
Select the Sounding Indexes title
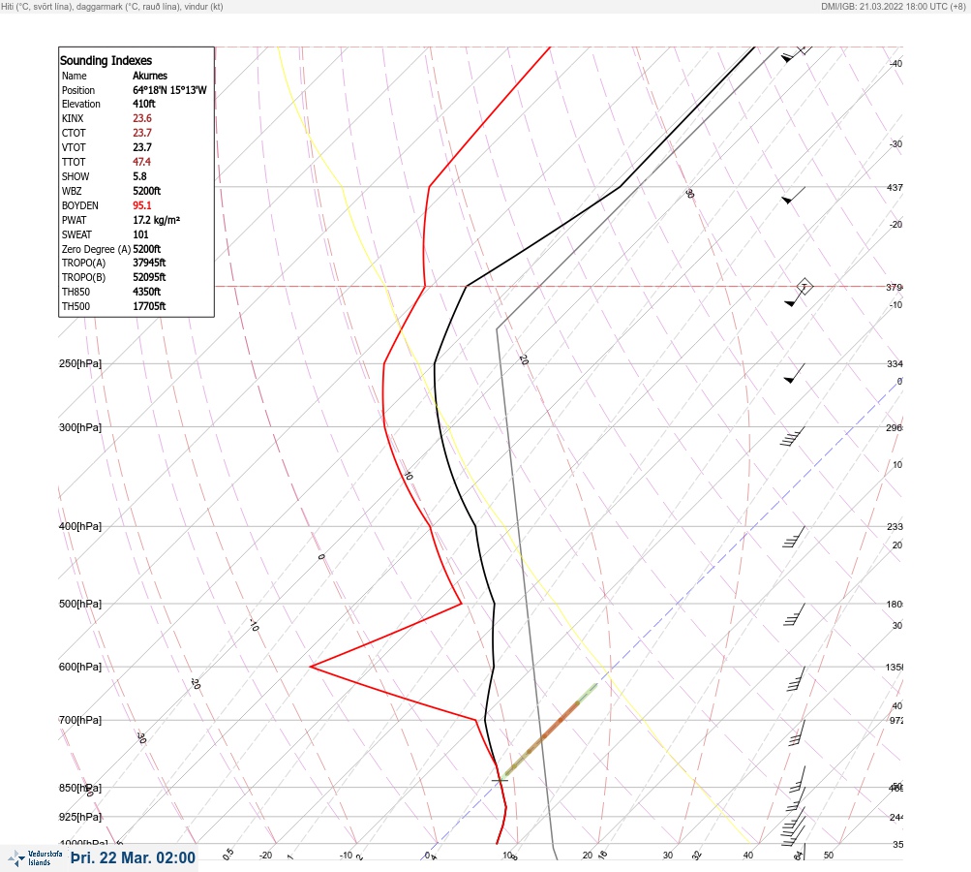coord(106,61)
